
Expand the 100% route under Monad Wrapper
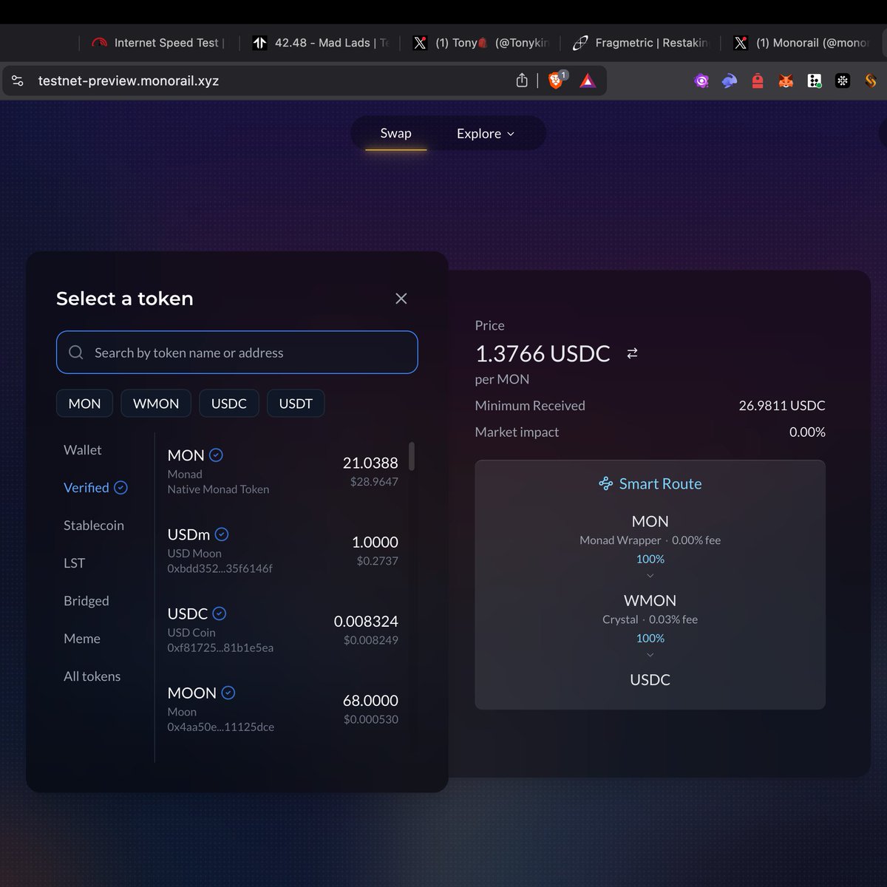(650, 561)
